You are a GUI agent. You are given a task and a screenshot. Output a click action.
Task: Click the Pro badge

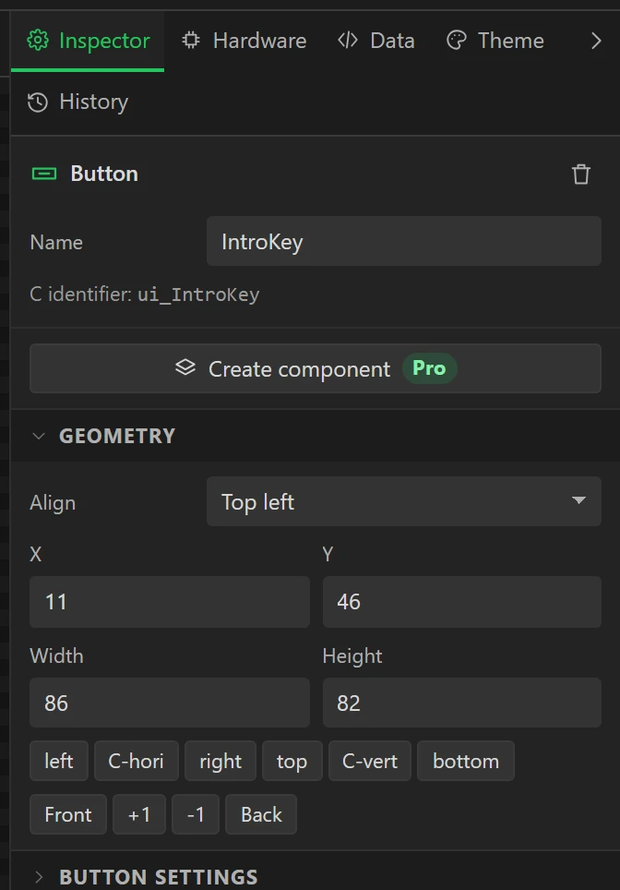click(429, 368)
